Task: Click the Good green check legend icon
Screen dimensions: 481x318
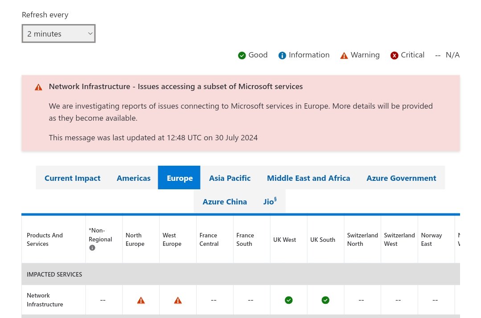Action: (242, 56)
